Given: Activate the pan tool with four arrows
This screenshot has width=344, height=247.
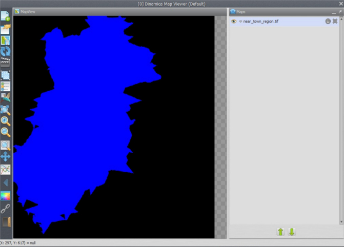Looking at the screenshot, I should [x=6, y=156].
